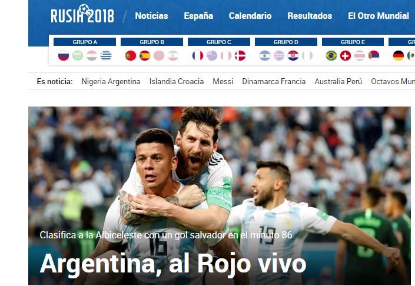Open the Noticias menu item

tap(152, 16)
